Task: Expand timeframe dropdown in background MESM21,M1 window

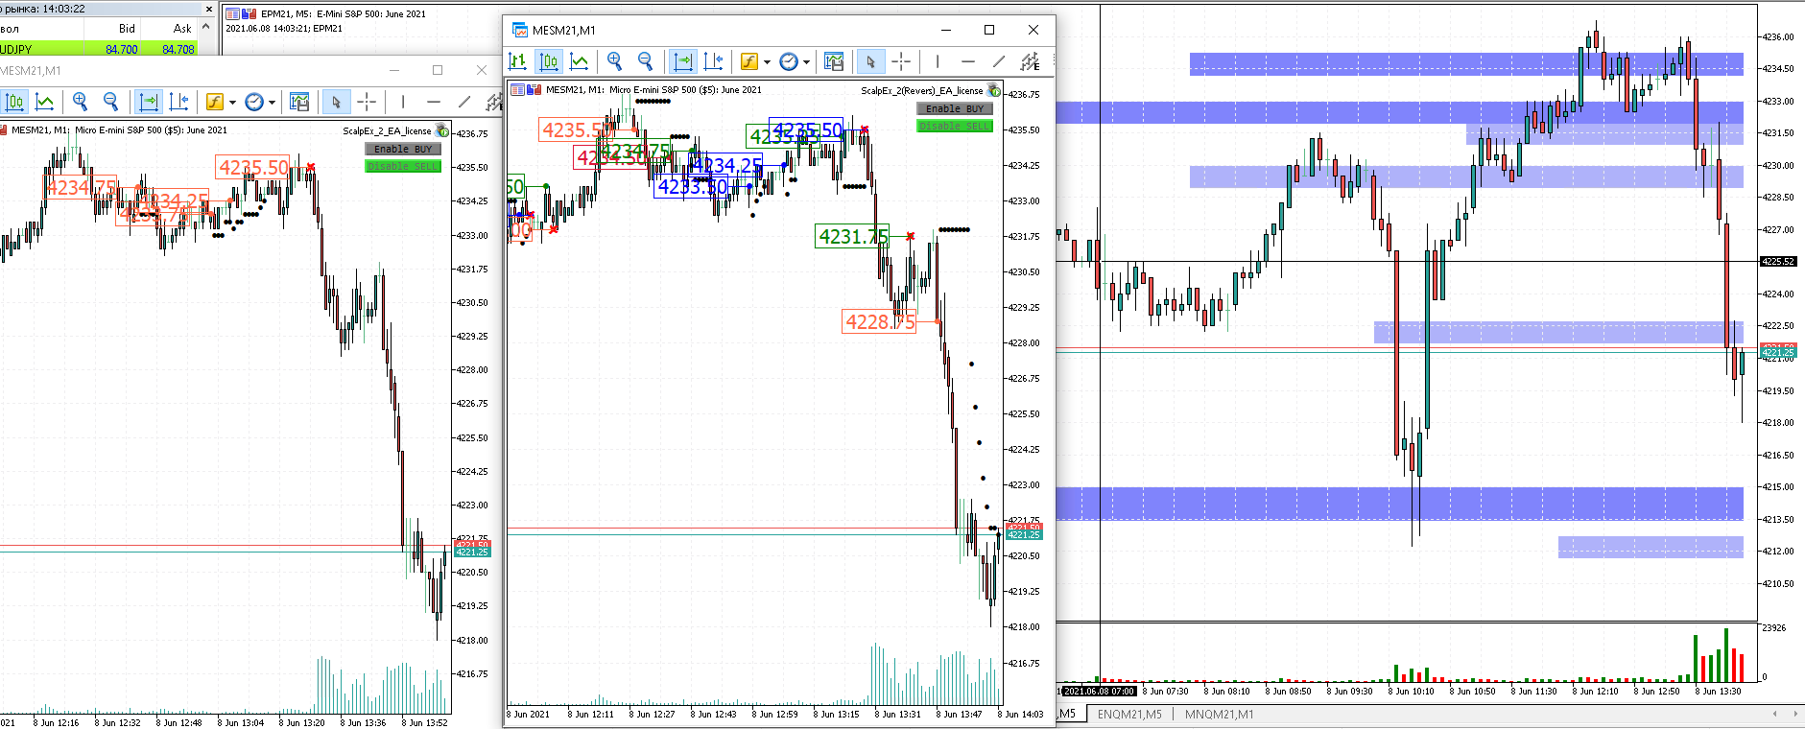Action: [x=272, y=103]
